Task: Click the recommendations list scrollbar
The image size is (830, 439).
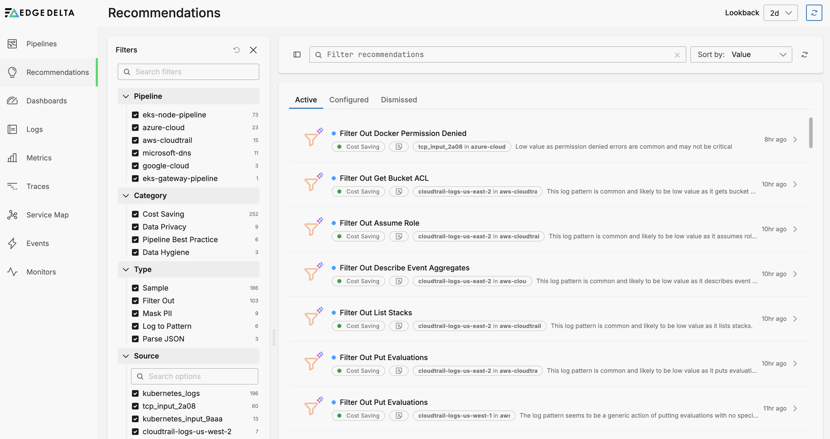Action: click(811, 133)
